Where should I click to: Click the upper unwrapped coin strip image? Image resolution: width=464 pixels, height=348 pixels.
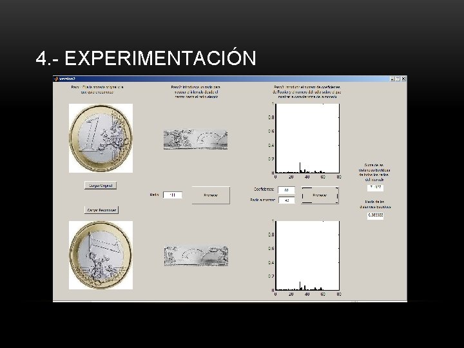tap(196, 139)
